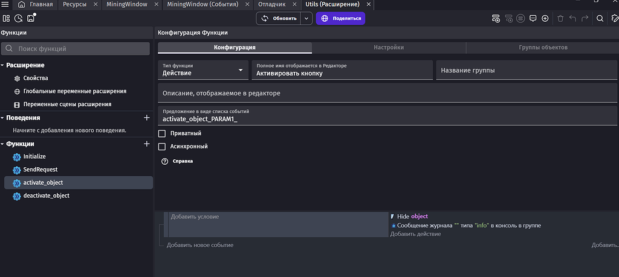Switch to the Отладчик tab
The image size is (619, 277).
tap(272, 4)
